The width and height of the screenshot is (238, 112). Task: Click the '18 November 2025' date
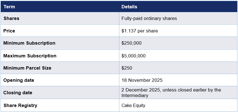pyautogui.click(x=142, y=80)
